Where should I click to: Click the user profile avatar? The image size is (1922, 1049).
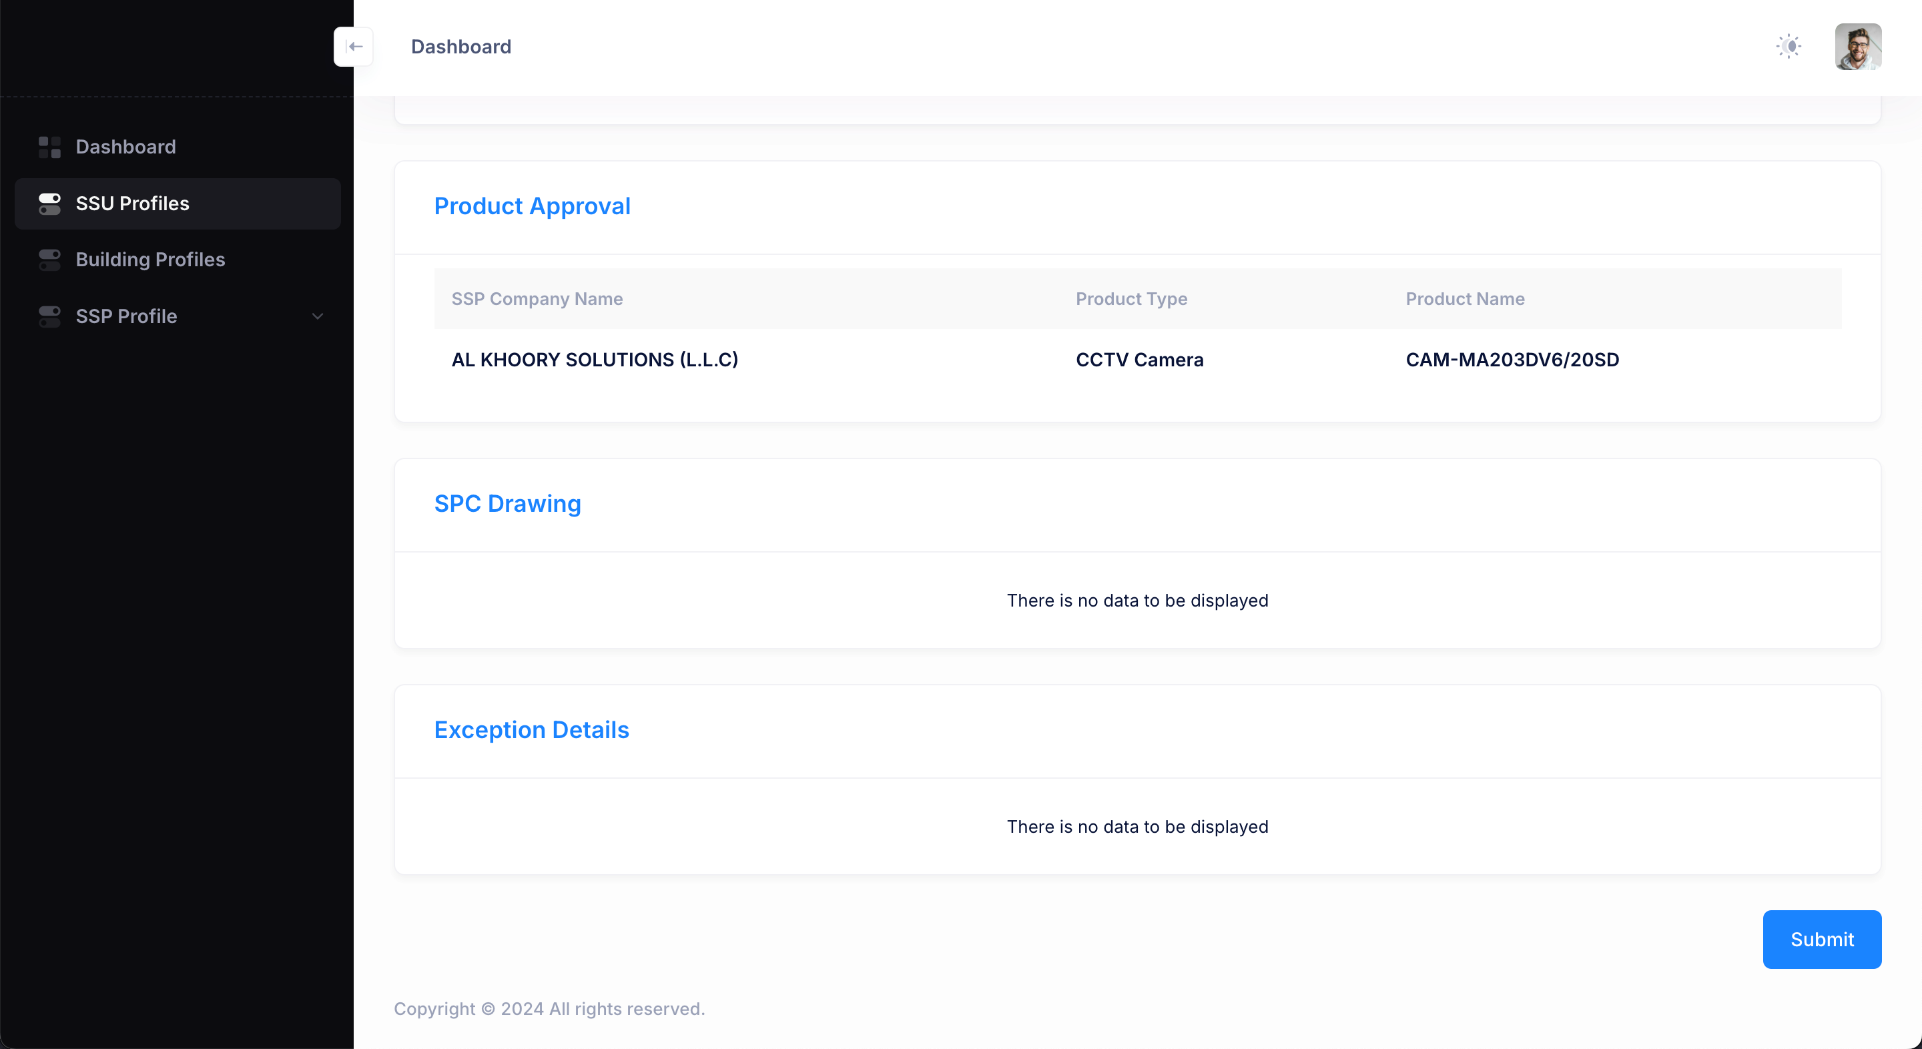[1858, 46]
